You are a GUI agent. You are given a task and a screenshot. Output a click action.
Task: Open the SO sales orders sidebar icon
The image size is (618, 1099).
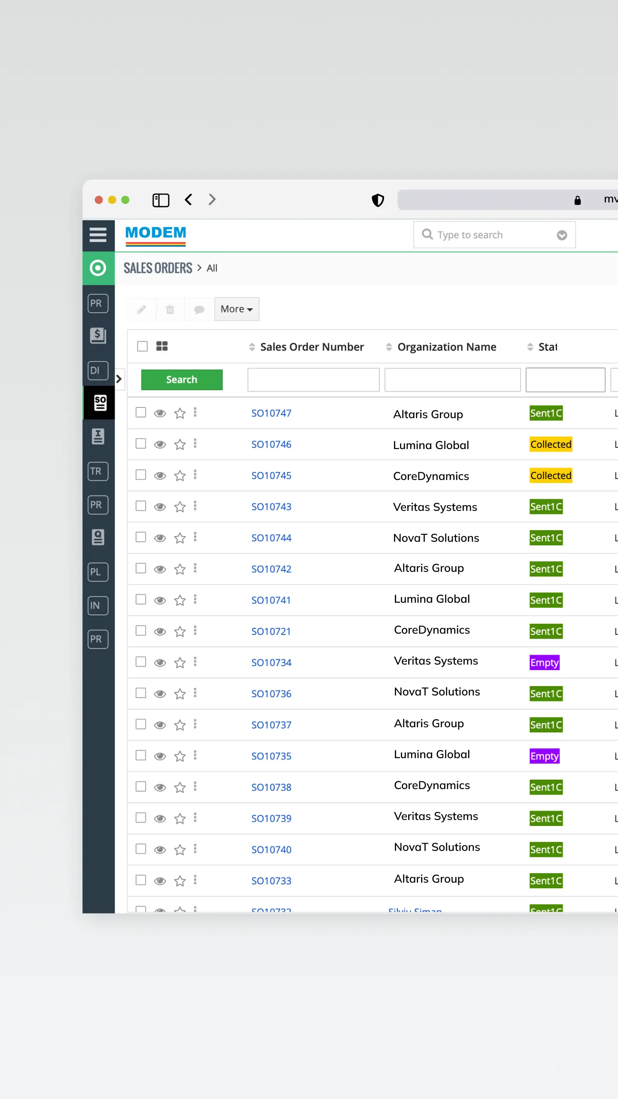tap(100, 403)
